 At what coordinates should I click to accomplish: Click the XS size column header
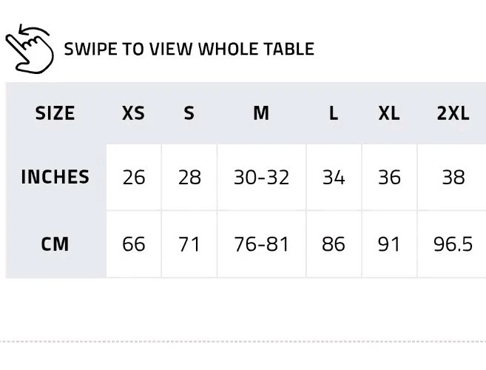133,113
